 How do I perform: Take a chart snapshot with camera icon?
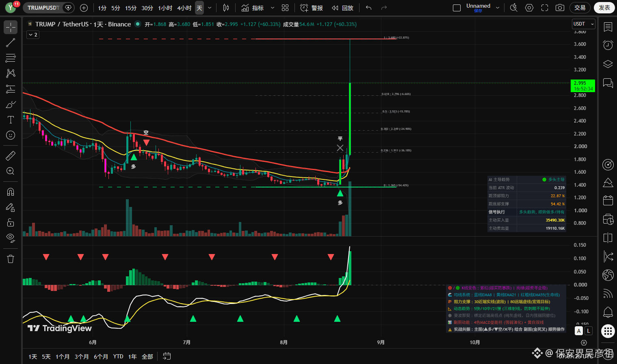pos(560,8)
